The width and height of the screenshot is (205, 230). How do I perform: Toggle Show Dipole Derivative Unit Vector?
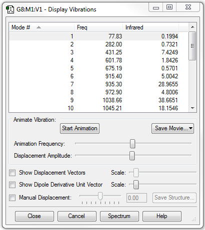[x=12, y=185]
